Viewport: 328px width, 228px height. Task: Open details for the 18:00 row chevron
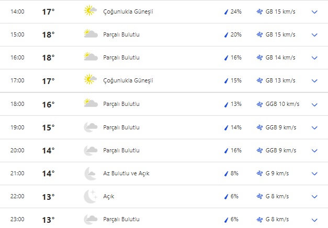click(314, 104)
